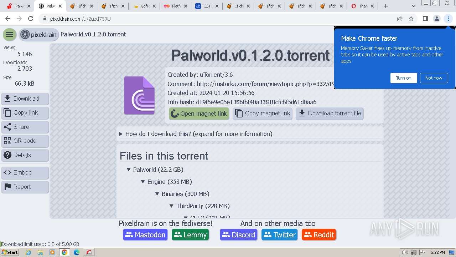Click the rustorka.com comment URL
Screen dimensions: 456x257
coord(265,84)
